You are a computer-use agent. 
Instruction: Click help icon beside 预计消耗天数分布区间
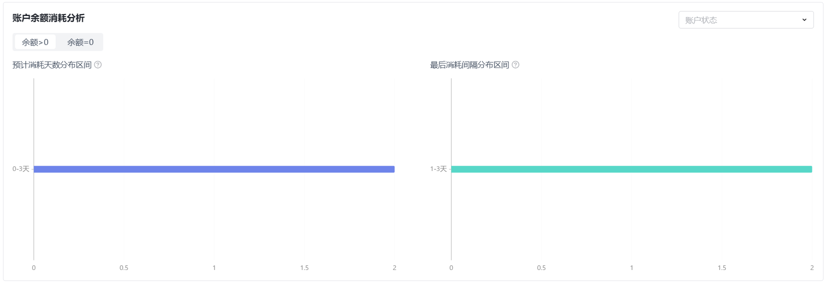[x=98, y=65]
